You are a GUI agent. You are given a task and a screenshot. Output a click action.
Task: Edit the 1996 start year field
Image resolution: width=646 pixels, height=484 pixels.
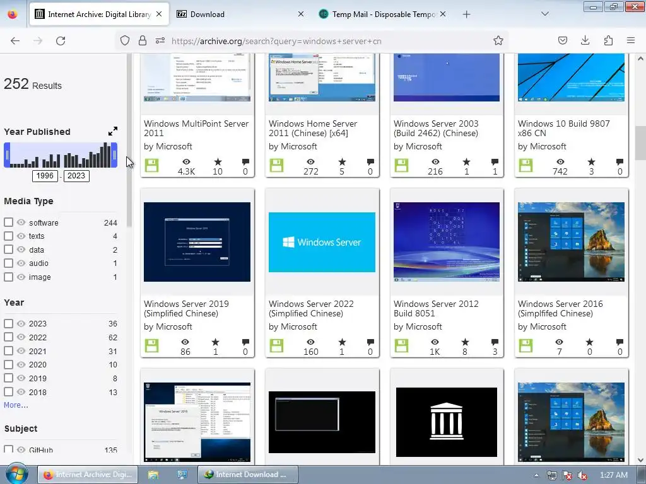[45, 176]
